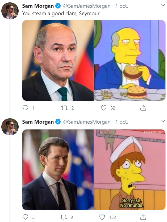Open Sam Morgan's profile from first tweet name

[x=38, y=6]
